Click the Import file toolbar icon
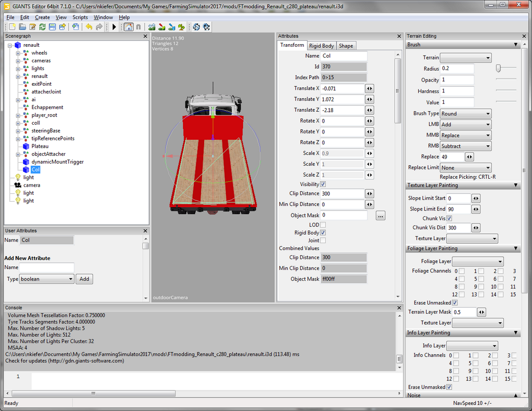The image size is (532, 411). click(x=75, y=27)
